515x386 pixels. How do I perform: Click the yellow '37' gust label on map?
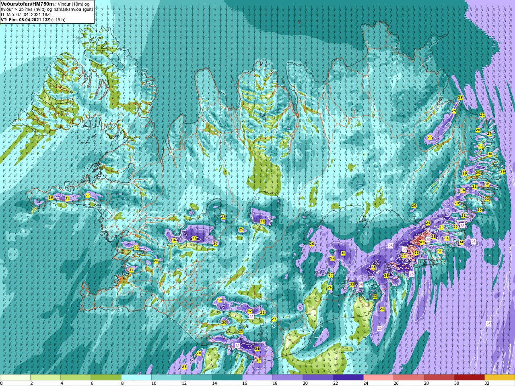tap(404, 256)
